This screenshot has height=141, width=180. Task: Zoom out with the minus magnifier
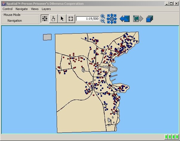click(x=103, y=21)
